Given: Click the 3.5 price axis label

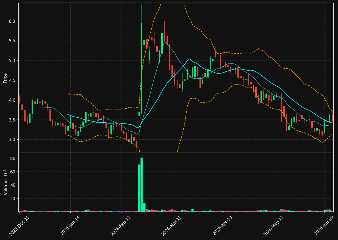Looking at the screenshot, I should (x=13, y=120).
